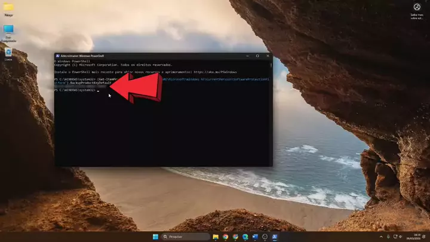Click the Administrador Windows PowerShell title bar
Image resolution: width=430 pixels, height=242 pixels.
coord(149,56)
